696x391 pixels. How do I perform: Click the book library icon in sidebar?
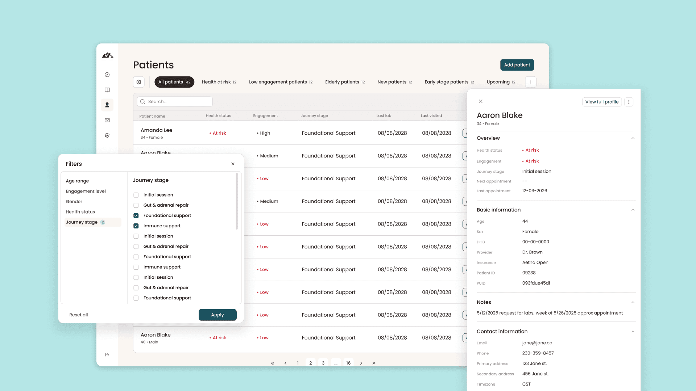(107, 90)
